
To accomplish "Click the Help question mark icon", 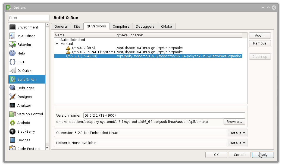I will (12, 53).
